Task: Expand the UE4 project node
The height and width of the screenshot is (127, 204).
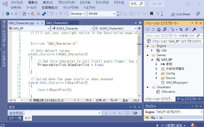Action: (152, 51)
